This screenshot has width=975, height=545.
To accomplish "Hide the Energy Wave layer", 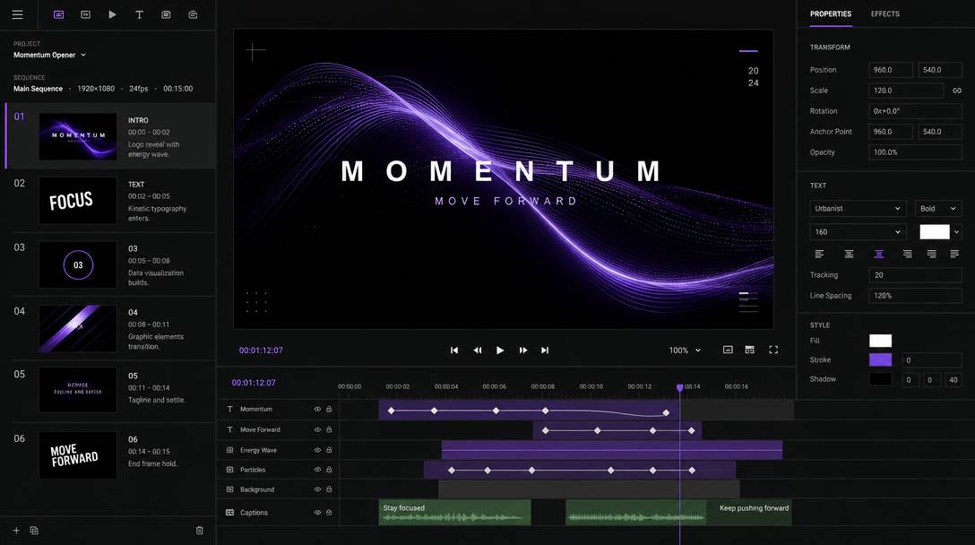I will [x=317, y=450].
